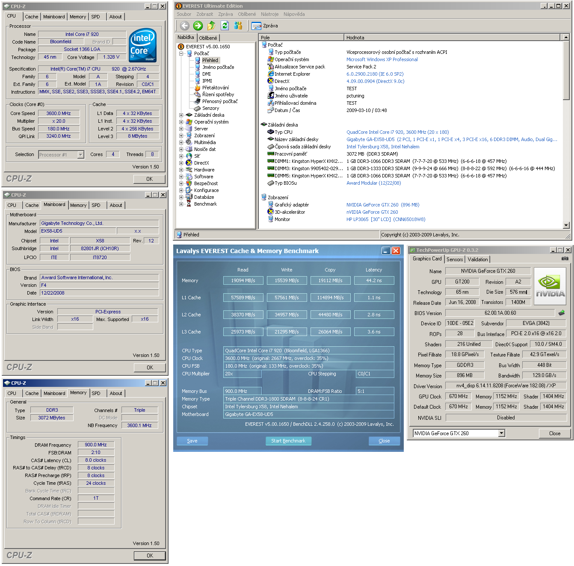Switch to the Sensors tab in GPU-Z
The image size is (574, 566).
(x=455, y=259)
